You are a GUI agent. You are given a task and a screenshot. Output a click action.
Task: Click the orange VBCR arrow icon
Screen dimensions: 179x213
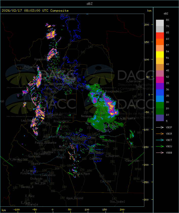[160, 134]
